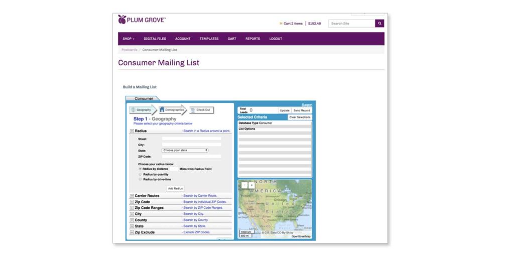Expand the Zip Code Ranges section

(x=132, y=208)
